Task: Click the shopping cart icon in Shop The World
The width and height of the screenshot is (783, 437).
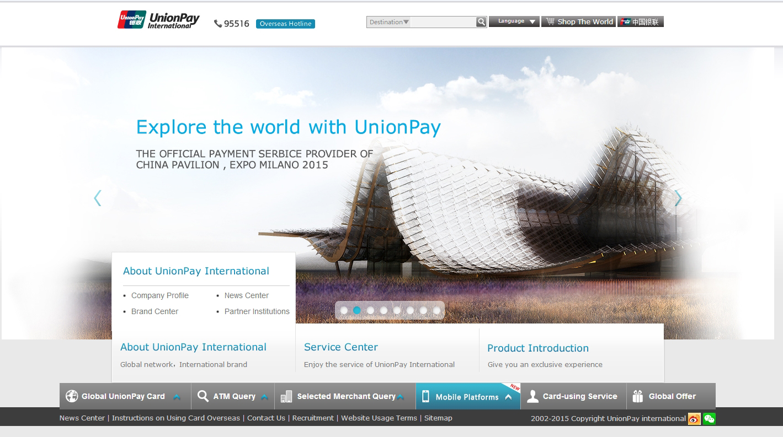Action: pos(550,21)
